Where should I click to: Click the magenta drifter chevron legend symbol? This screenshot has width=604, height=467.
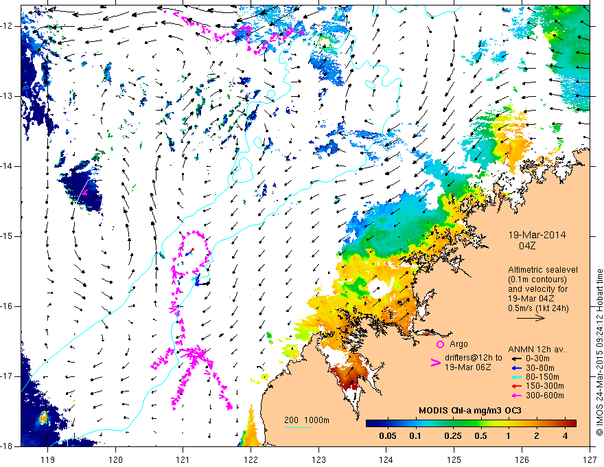435,363
